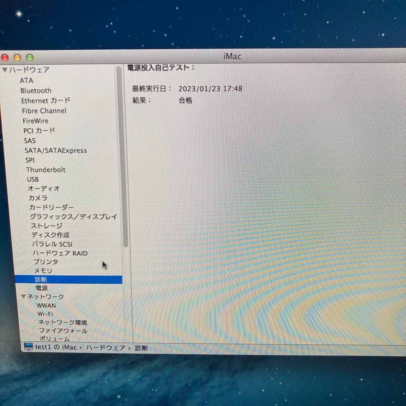This screenshot has height=406, width=406.
Task: Select Bluetooth in the sidebar
Action: 36,91
